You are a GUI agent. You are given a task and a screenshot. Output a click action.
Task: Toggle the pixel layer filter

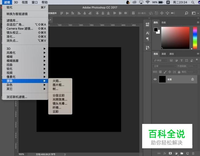coord(171,60)
